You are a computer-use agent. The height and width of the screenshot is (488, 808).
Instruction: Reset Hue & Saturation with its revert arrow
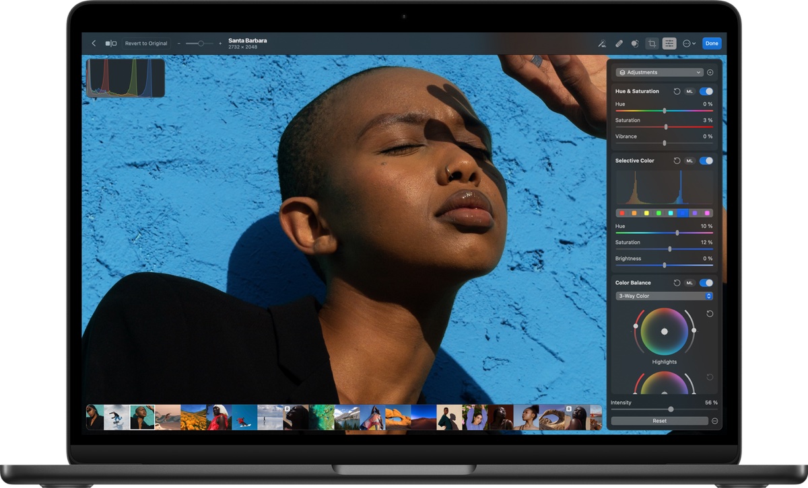(x=677, y=91)
